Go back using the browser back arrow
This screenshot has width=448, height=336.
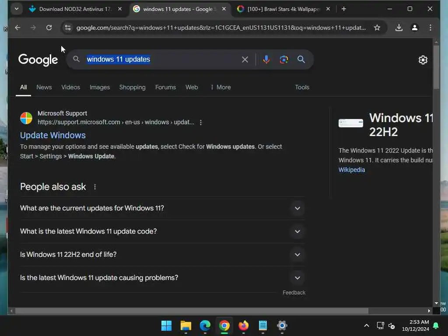coord(17,28)
